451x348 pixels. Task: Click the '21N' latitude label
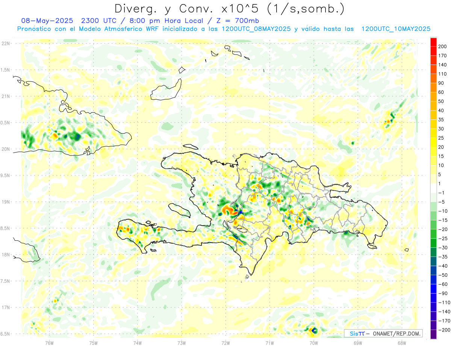pos(5,96)
